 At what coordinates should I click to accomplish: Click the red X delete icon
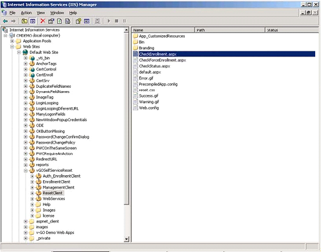pyautogui.click(x=43, y=21)
